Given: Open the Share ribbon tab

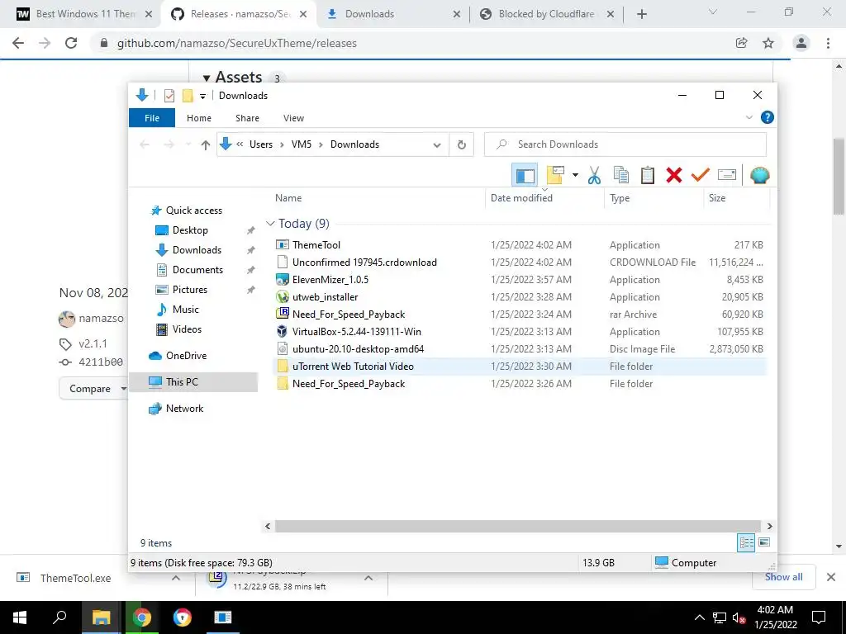Looking at the screenshot, I should (x=247, y=118).
